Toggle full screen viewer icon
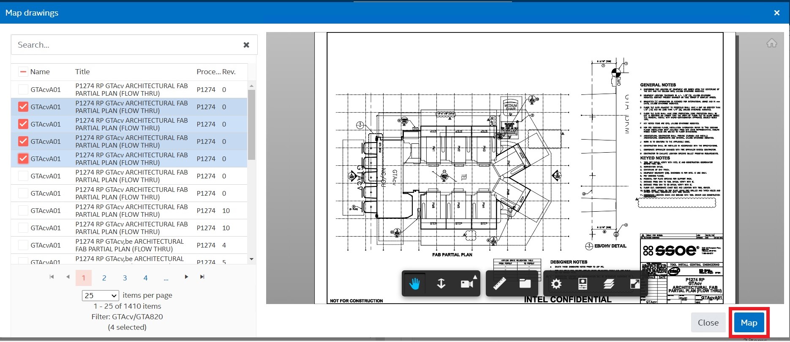This screenshot has width=790, height=342. tap(635, 284)
